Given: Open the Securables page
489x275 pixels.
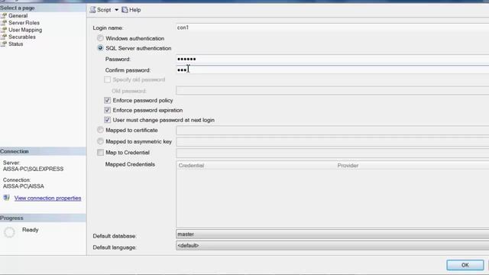Looking at the screenshot, I should 22,37.
